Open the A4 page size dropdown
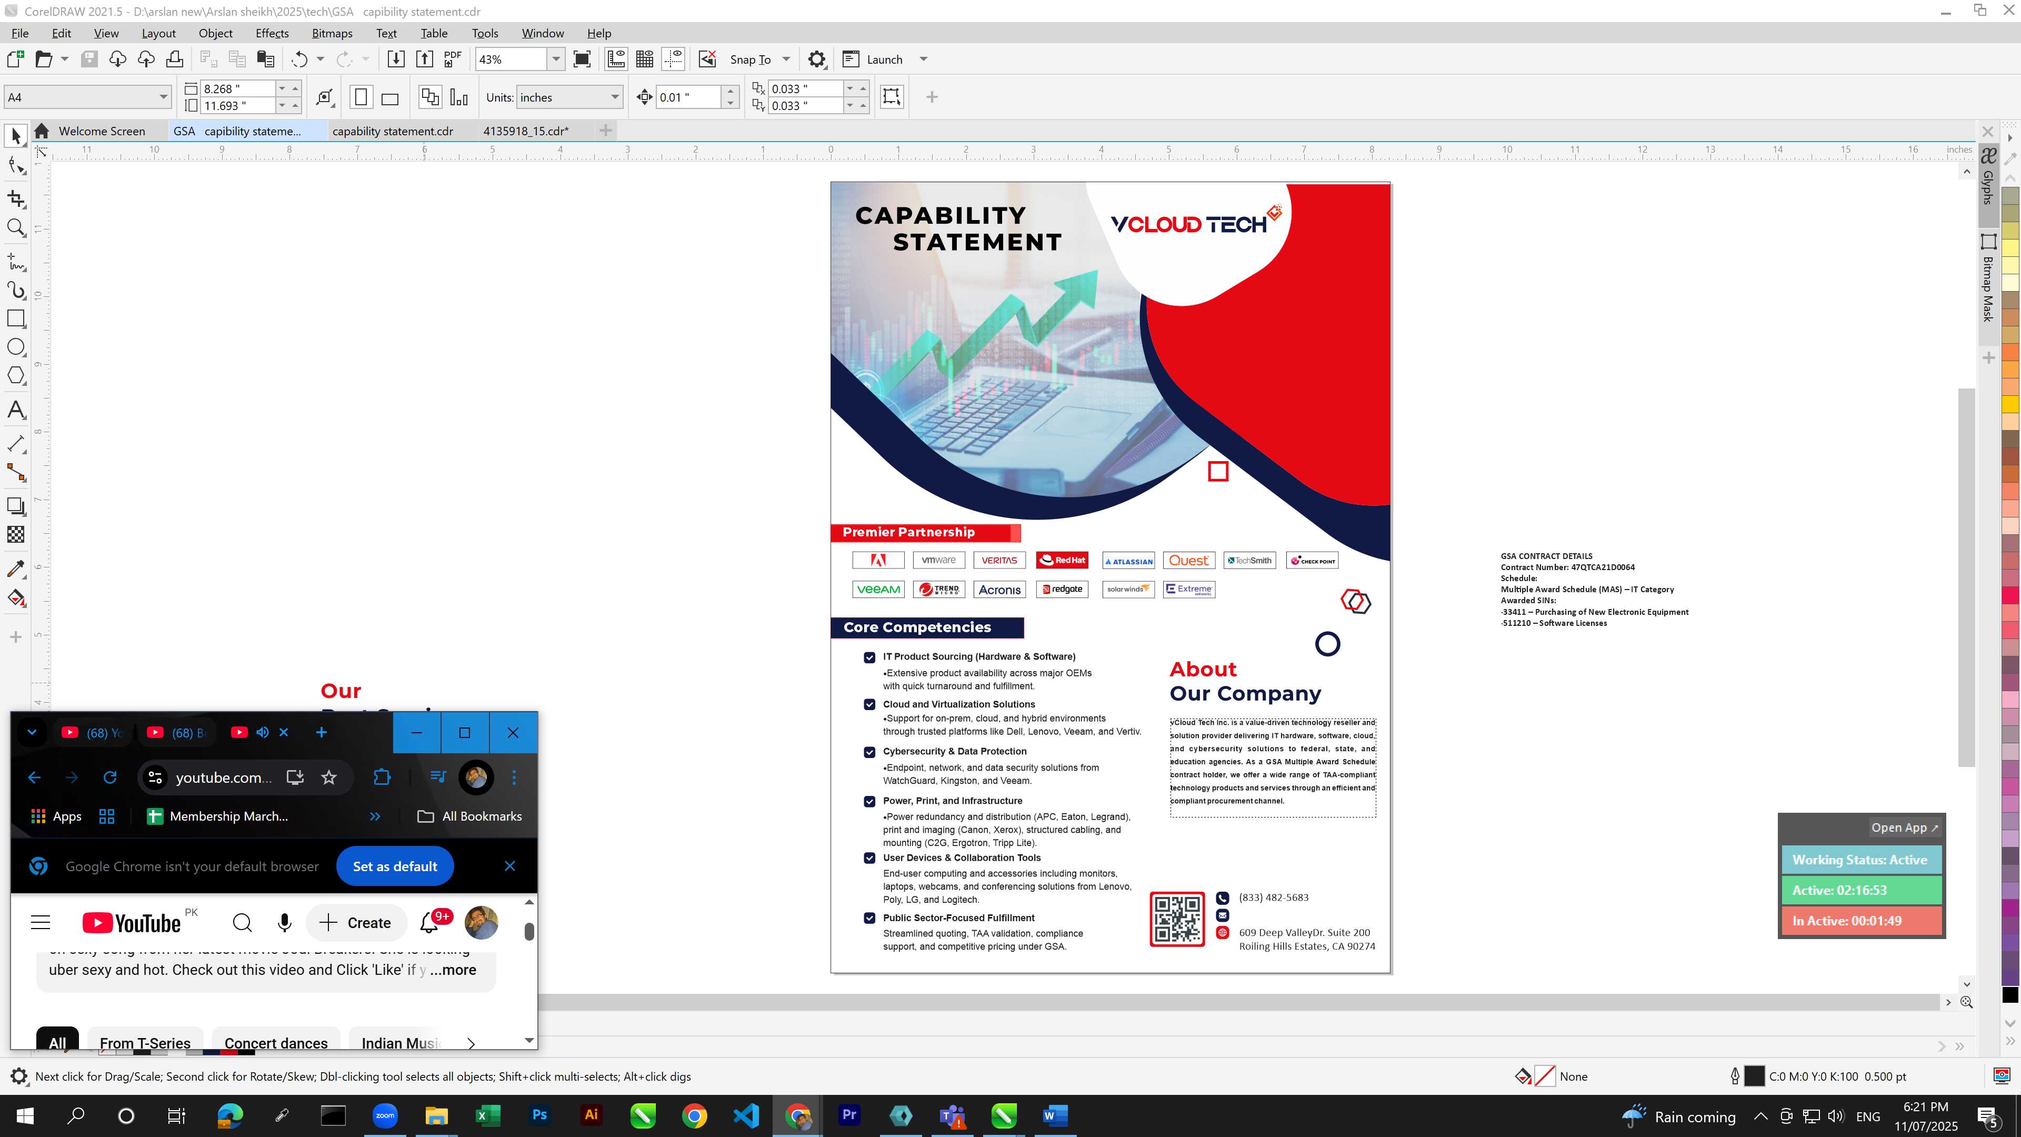Screen dimensions: 2021x1137 pyautogui.click(x=163, y=97)
